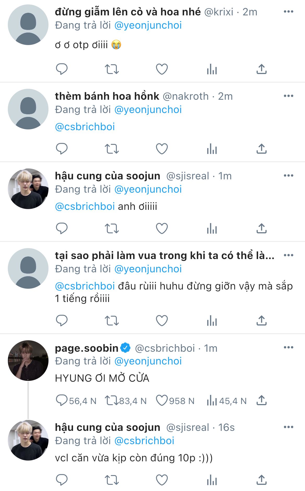Open more options for page.soobin's tweet
Image resolution: width=305 pixels, height=491 pixels.
(x=288, y=348)
